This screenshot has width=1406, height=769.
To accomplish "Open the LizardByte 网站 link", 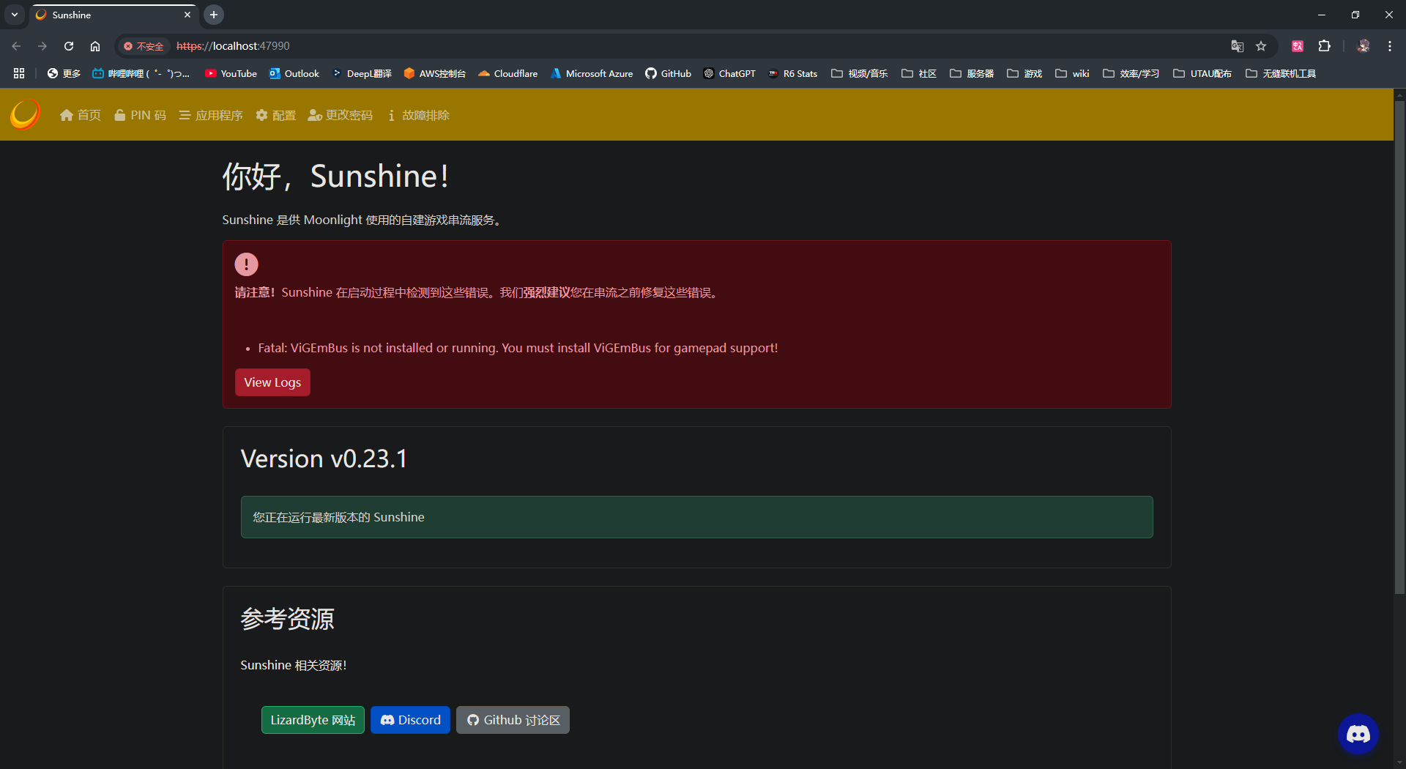I will pyautogui.click(x=313, y=720).
